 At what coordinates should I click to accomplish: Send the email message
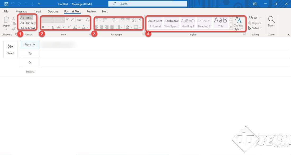10,49
